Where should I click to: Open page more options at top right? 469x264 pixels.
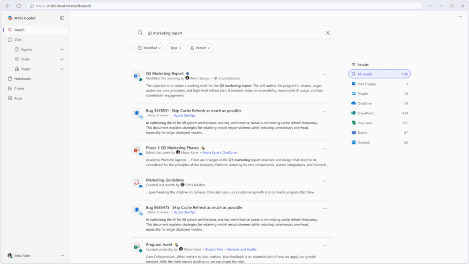pyautogui.click(x=460, y=17)
